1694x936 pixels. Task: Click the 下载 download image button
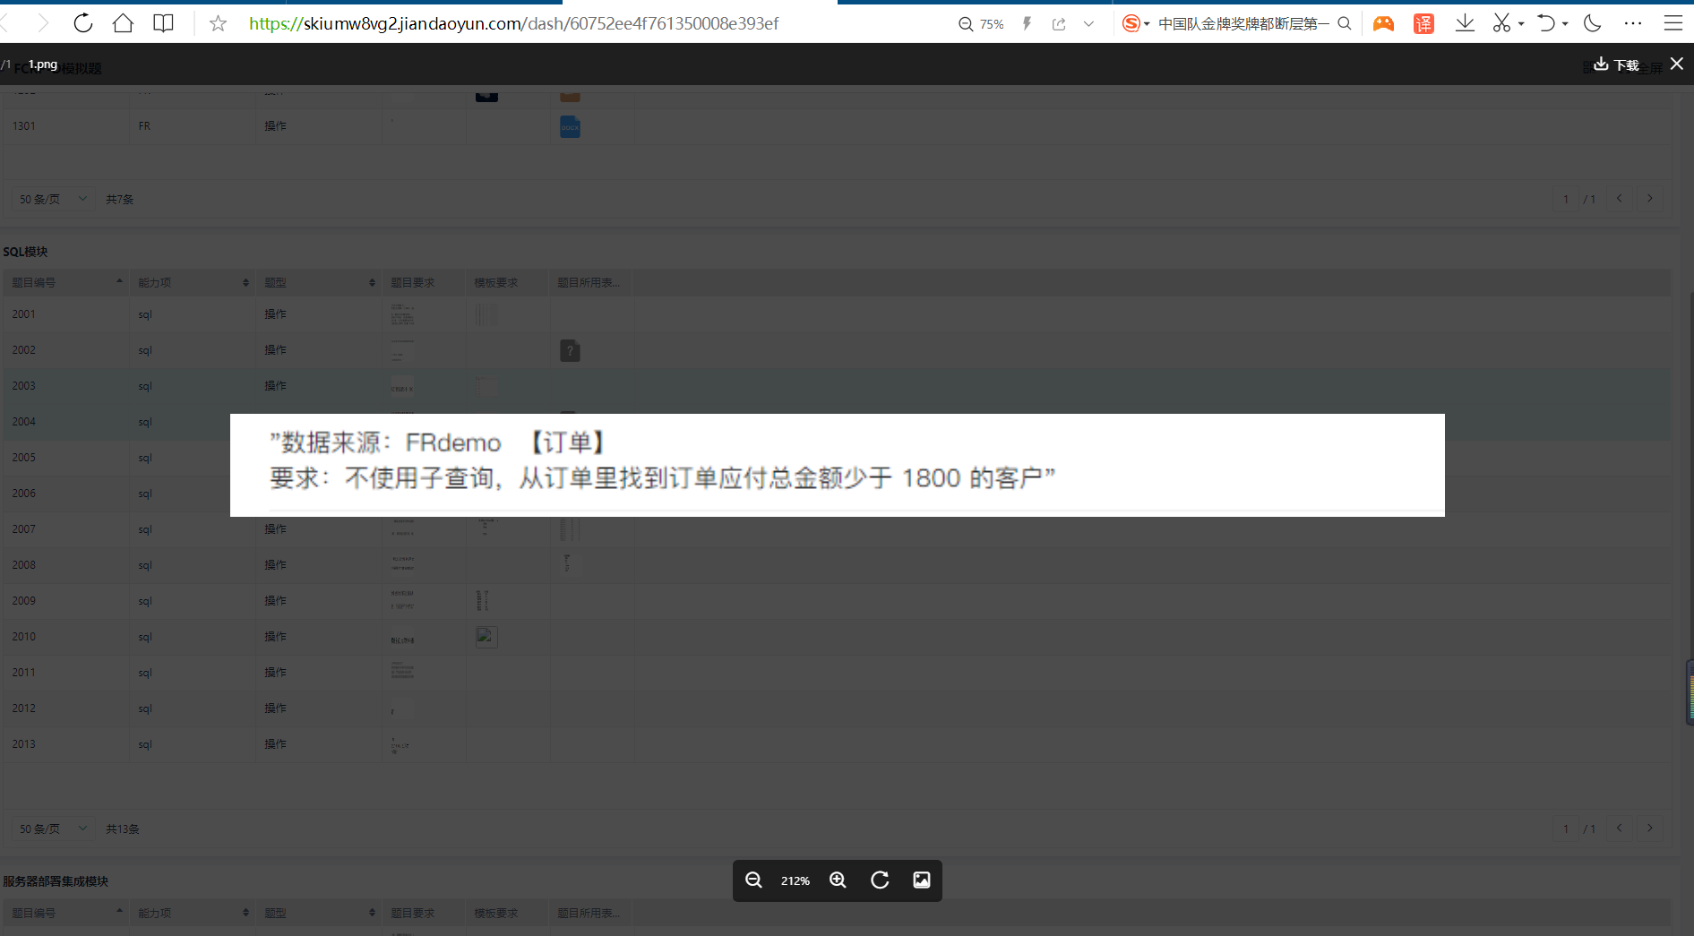tap(1616, 64)
